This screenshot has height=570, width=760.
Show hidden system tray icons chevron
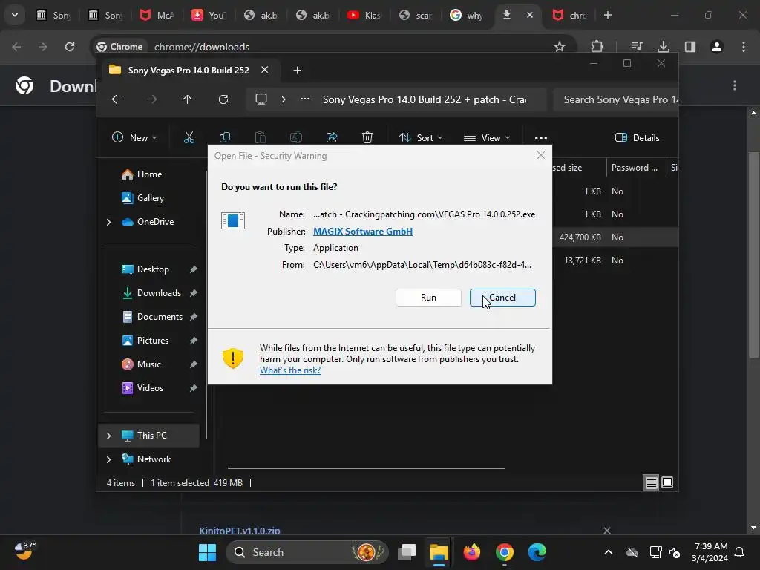tap(609, 552)
